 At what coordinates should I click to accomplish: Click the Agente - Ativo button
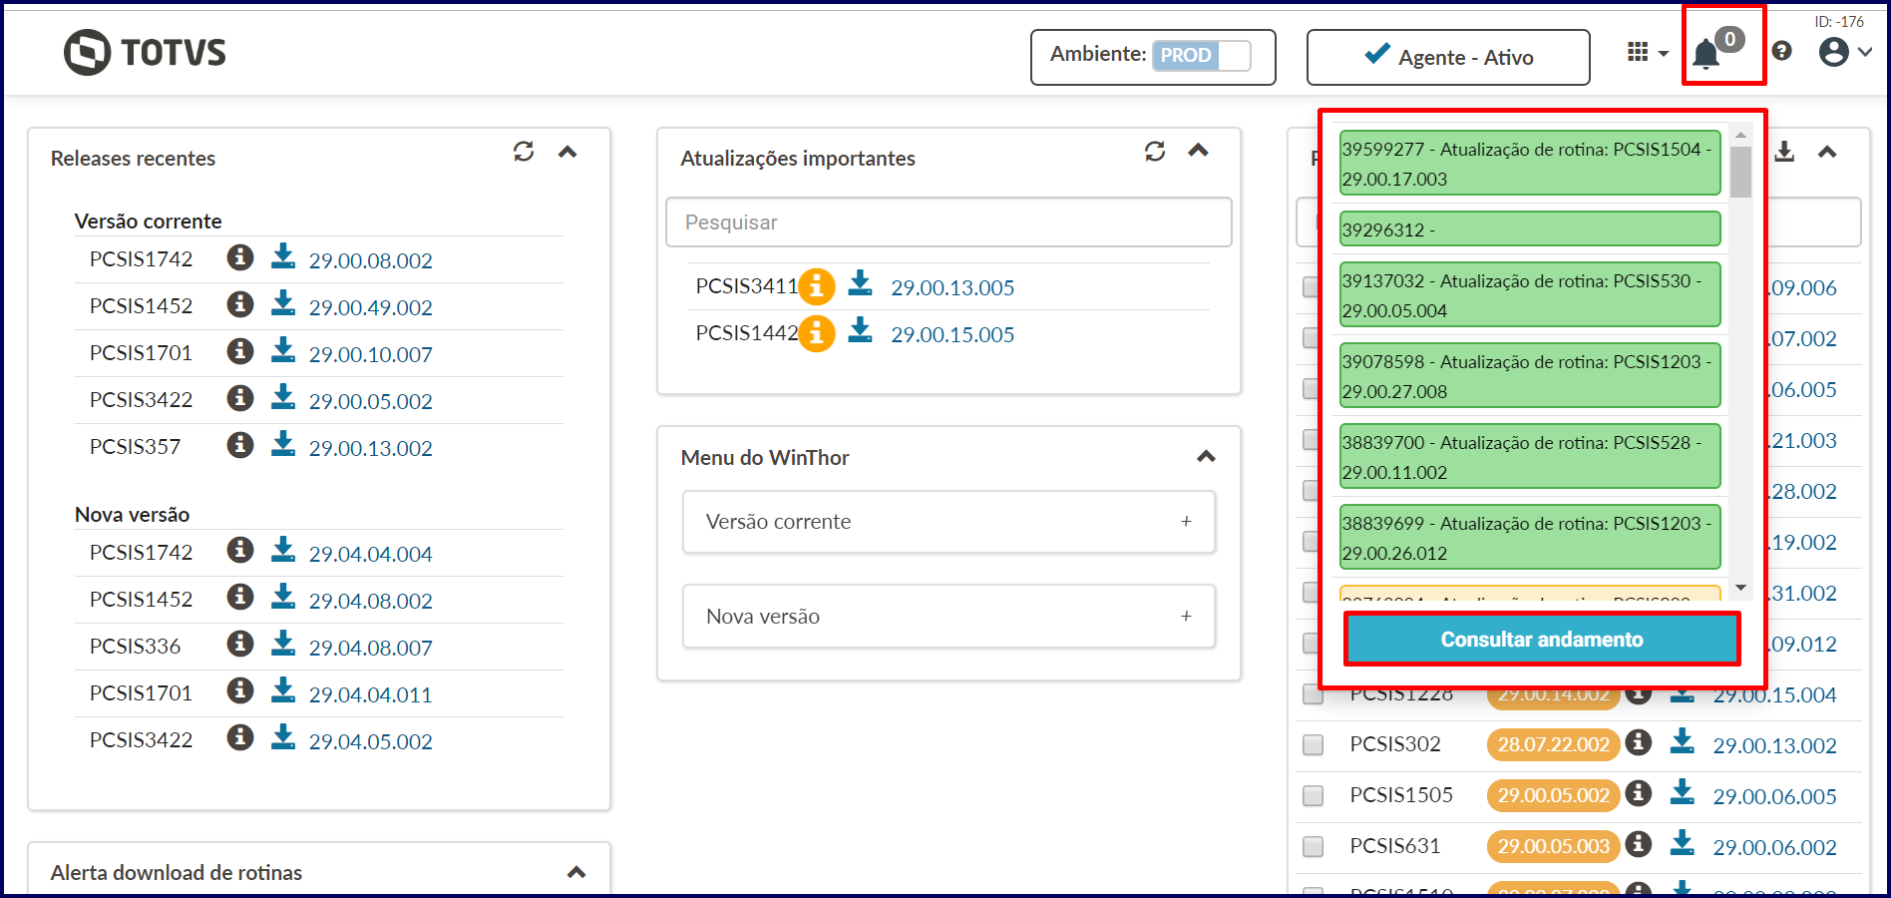[1448, 57]
